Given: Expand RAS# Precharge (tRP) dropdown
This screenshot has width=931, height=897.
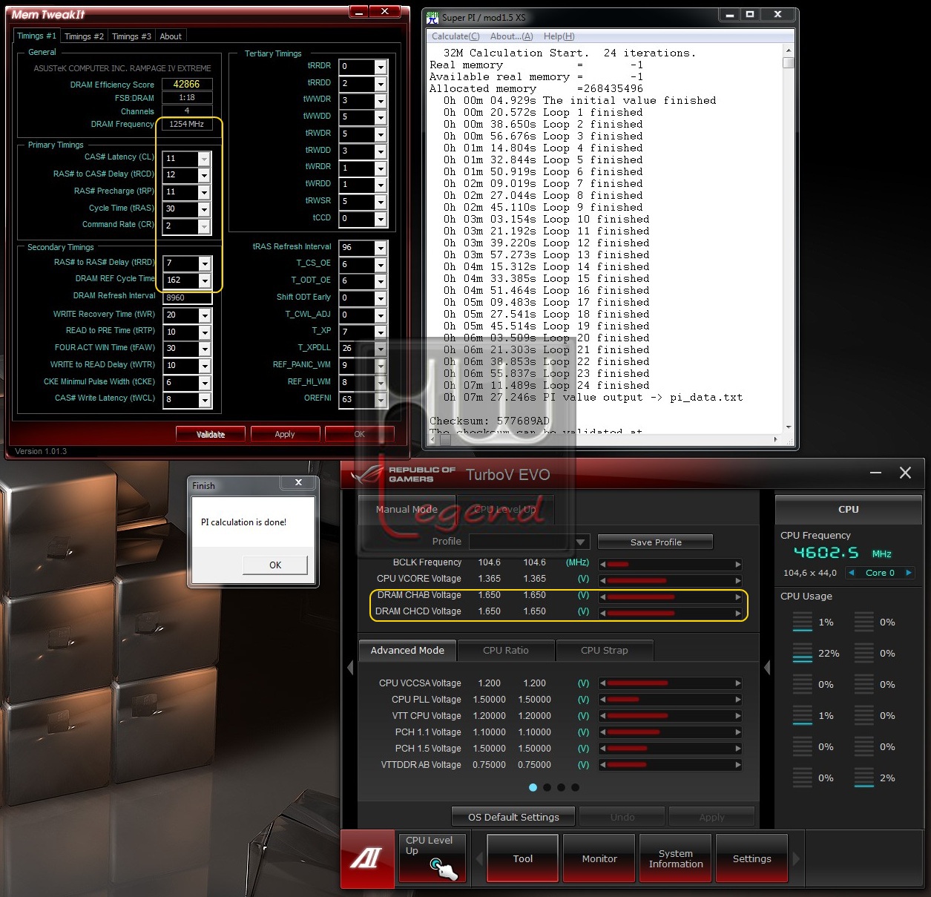Looking at the screenshot, I should coord(204,192).
